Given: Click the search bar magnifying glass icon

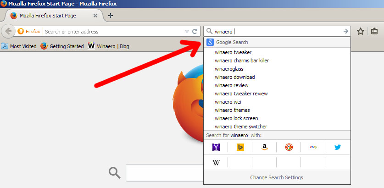Looking at the screenshot, I should [x=209, y=31].
